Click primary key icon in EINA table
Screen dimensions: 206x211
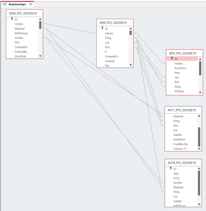(12, 19)
